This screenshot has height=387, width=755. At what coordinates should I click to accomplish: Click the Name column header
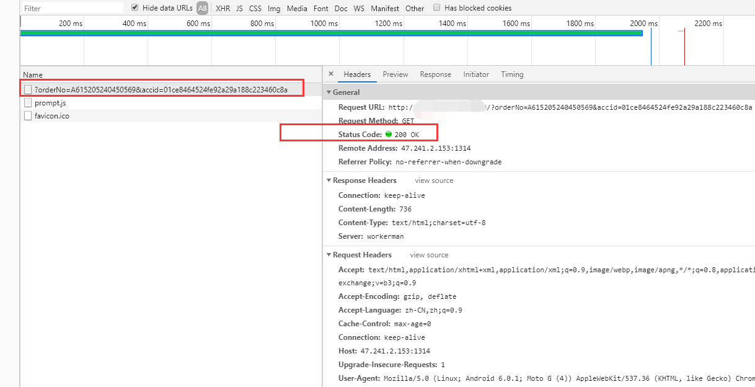point(171,74)
